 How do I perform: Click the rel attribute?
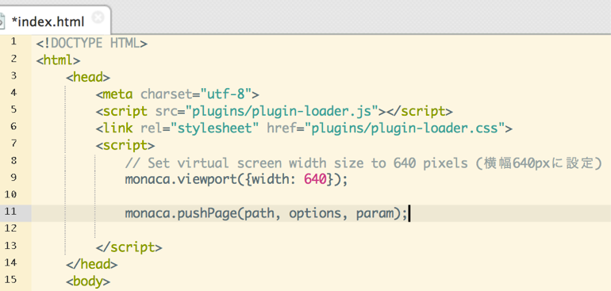pos(152,128)
